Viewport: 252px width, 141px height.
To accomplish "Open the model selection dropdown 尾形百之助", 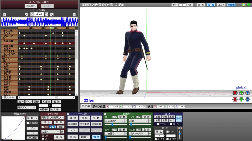I will (x=53, y=118).
